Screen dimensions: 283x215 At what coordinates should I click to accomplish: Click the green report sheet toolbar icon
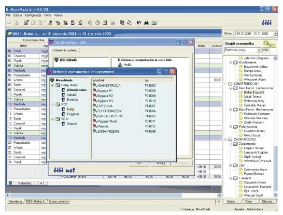coord(105,23)
